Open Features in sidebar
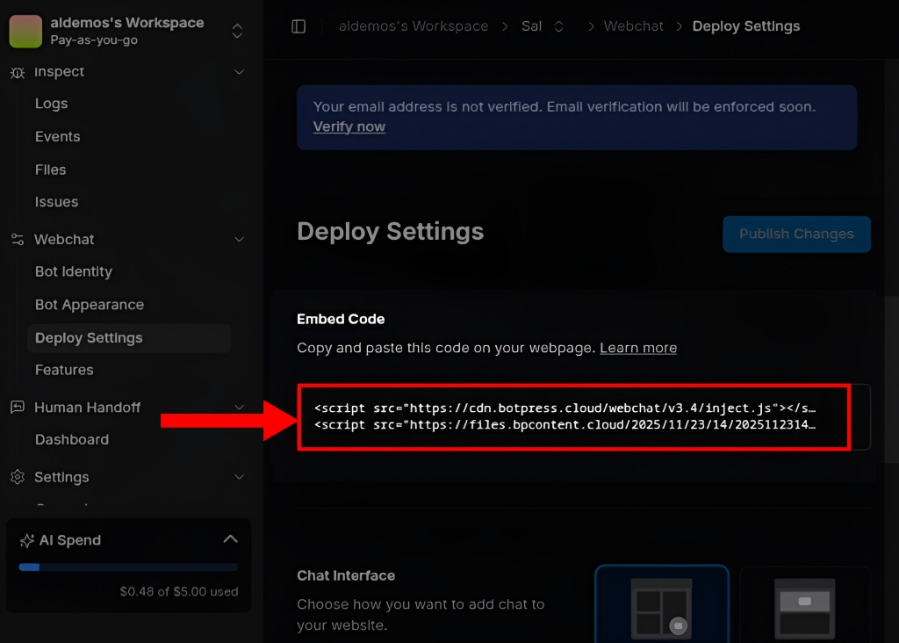The image size is (899, 643). (64, 370)
